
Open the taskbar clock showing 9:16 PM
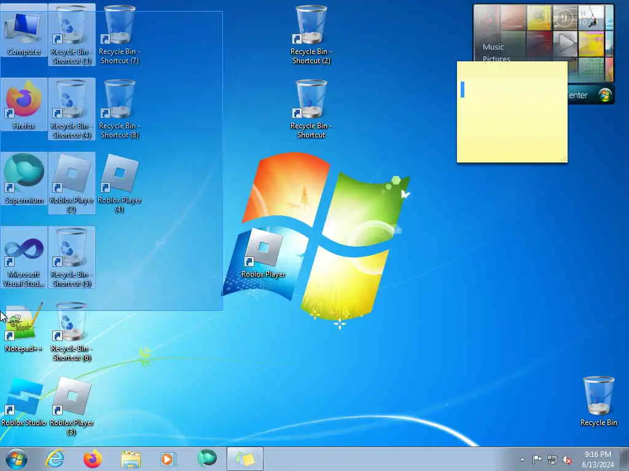pyautogui.click(x=598, y=459)
